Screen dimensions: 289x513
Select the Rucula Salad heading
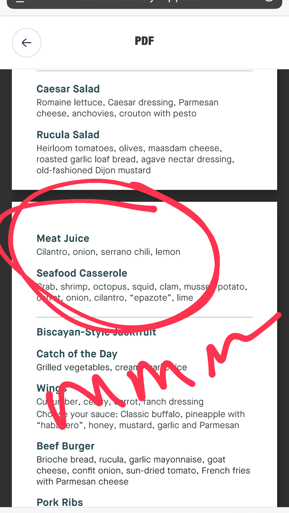(68, 135)
